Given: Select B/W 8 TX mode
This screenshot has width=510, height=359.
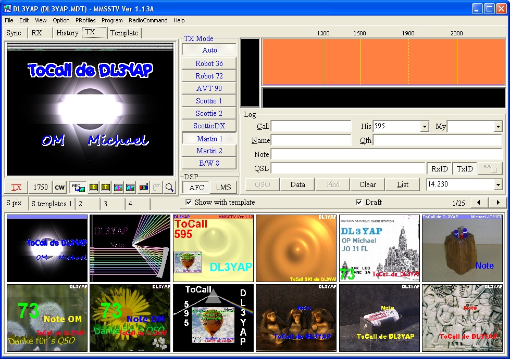Looking at the screenshot, I should coord(209,163).
